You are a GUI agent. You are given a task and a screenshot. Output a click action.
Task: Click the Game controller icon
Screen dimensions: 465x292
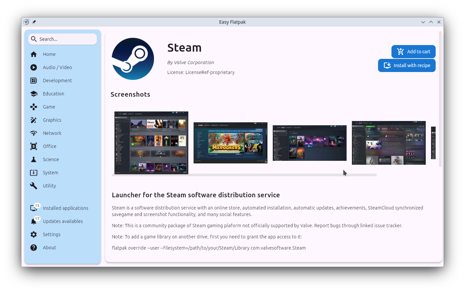pos(34,107)
